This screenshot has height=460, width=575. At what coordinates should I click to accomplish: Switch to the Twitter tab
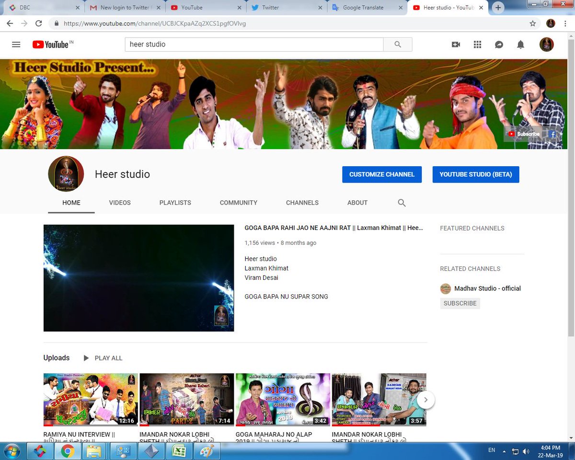click(x=287, y=8)
